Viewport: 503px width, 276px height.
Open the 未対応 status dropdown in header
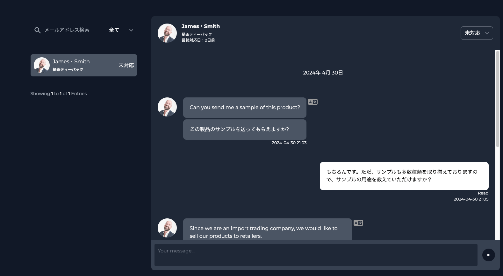[477, 33]
